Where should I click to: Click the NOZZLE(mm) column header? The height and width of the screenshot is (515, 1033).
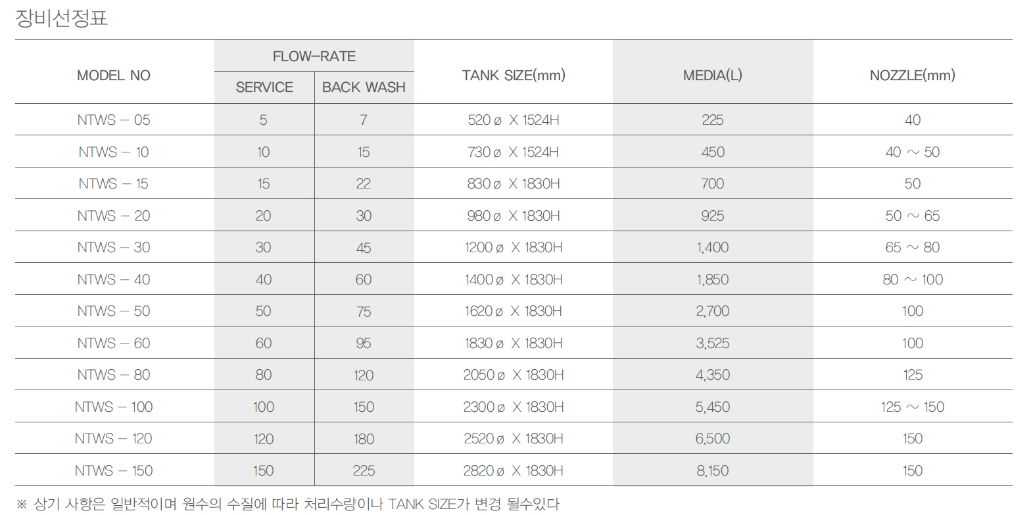[x=912, y=76]
